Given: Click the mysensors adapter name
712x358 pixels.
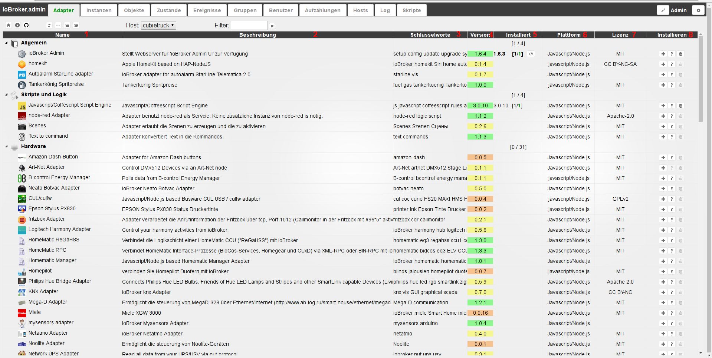Looking at the screenshot, I should click(51, 322).
